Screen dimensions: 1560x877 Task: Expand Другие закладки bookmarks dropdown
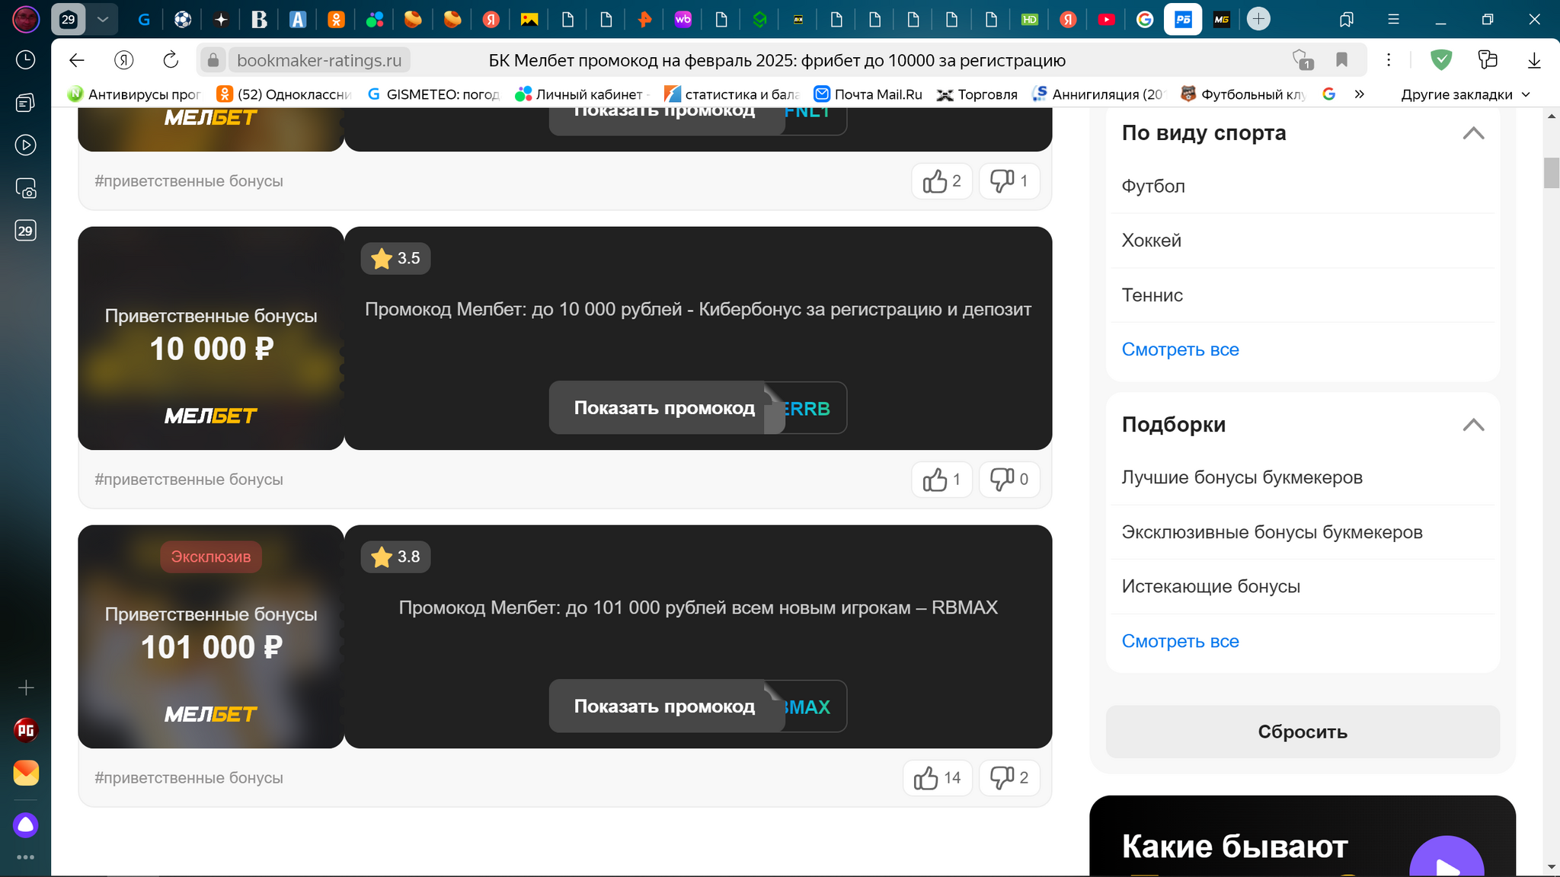coord(1465,94)
